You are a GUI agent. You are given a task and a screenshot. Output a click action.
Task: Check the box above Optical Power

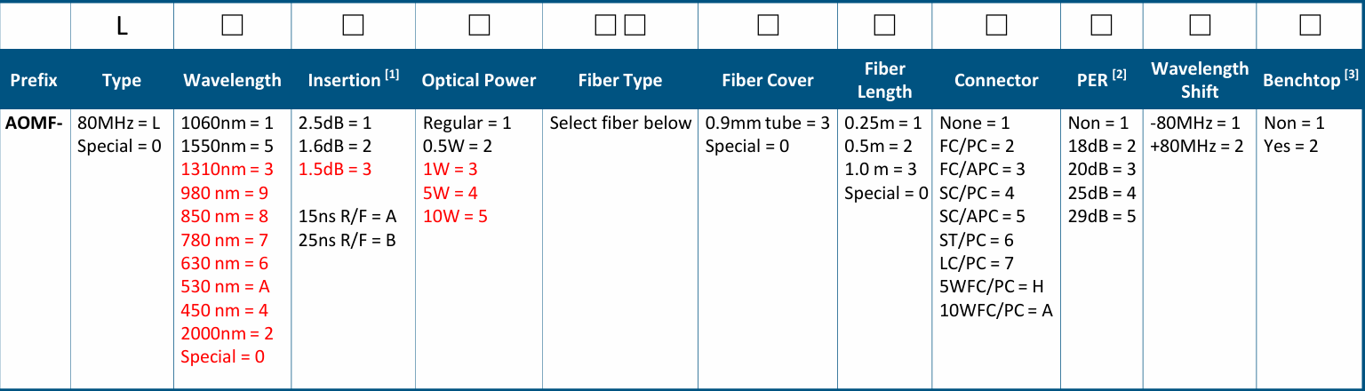click(x=479, y=26)
